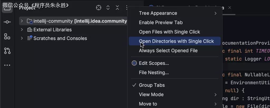The height and width of the screenshot is (108, 270).
Task: Toggle Always Select Opened File
Action: (168, 51)
